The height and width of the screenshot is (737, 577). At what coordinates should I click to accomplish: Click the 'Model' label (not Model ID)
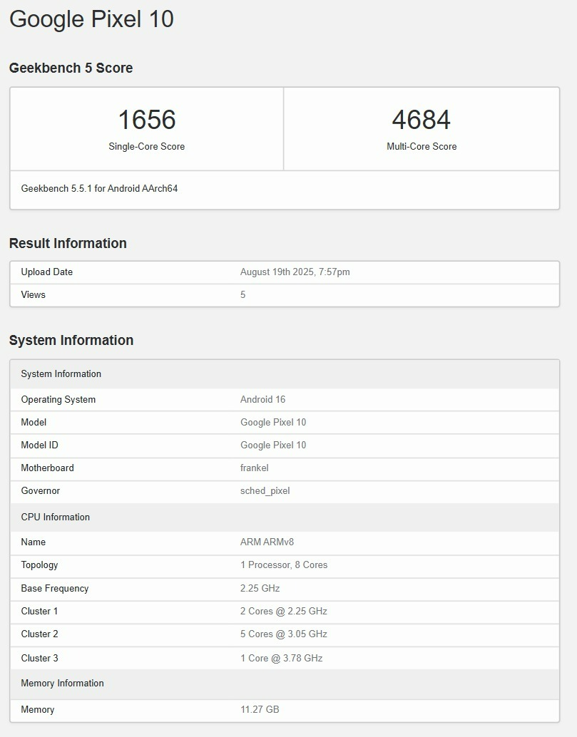[34, 422]
